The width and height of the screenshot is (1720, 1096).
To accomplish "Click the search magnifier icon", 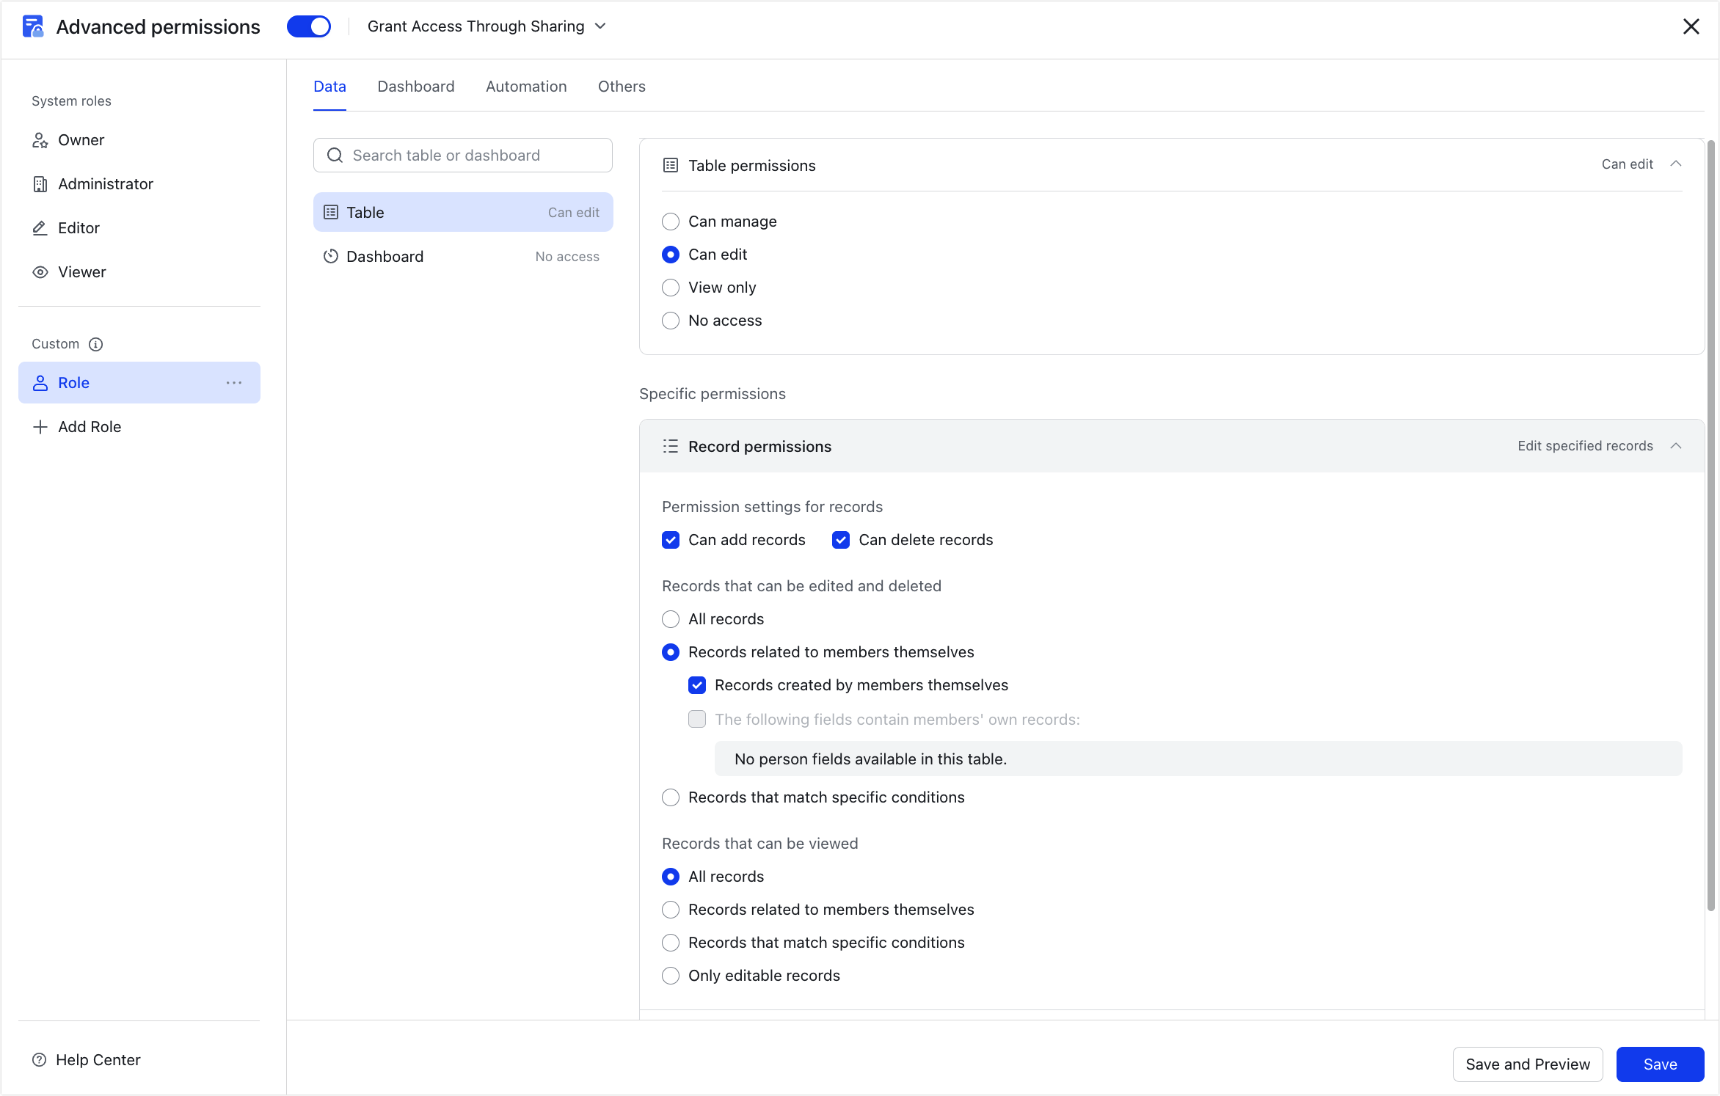I will tap(335, 156).
